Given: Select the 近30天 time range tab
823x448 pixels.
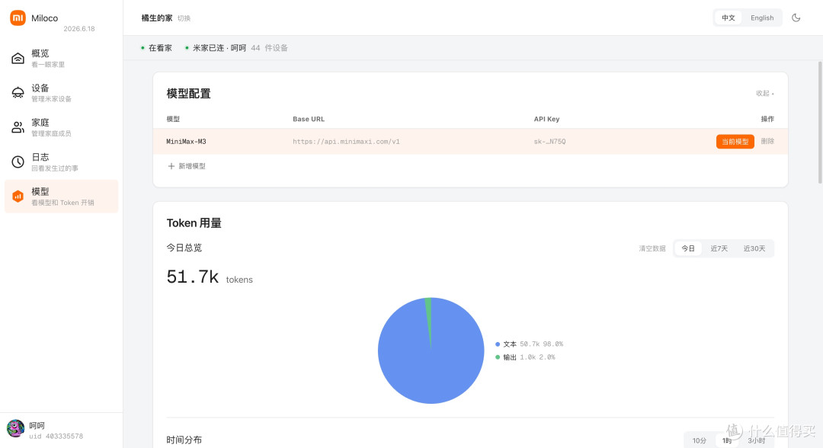Looking at the screenshot, I should pos(754,248).
